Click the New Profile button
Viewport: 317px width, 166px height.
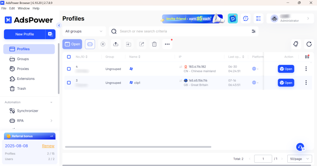(25, 34)
